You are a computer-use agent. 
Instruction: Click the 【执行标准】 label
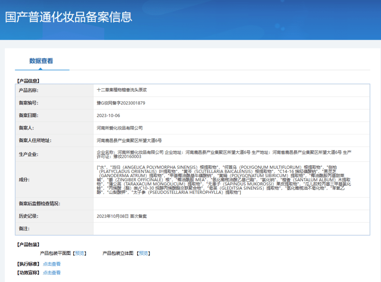28,264
